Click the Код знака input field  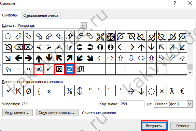pos(132,104)
